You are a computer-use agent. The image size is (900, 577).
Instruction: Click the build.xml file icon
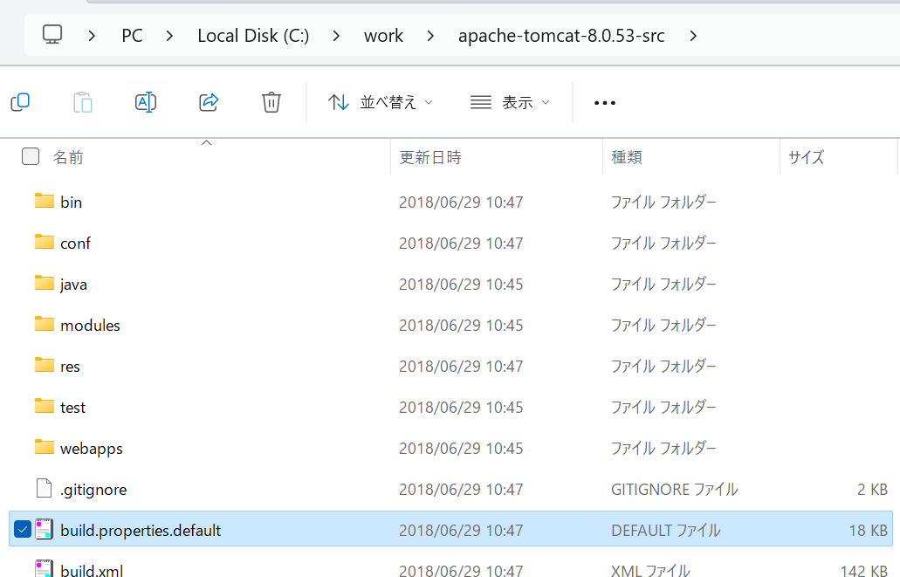[x=45, y=568]
